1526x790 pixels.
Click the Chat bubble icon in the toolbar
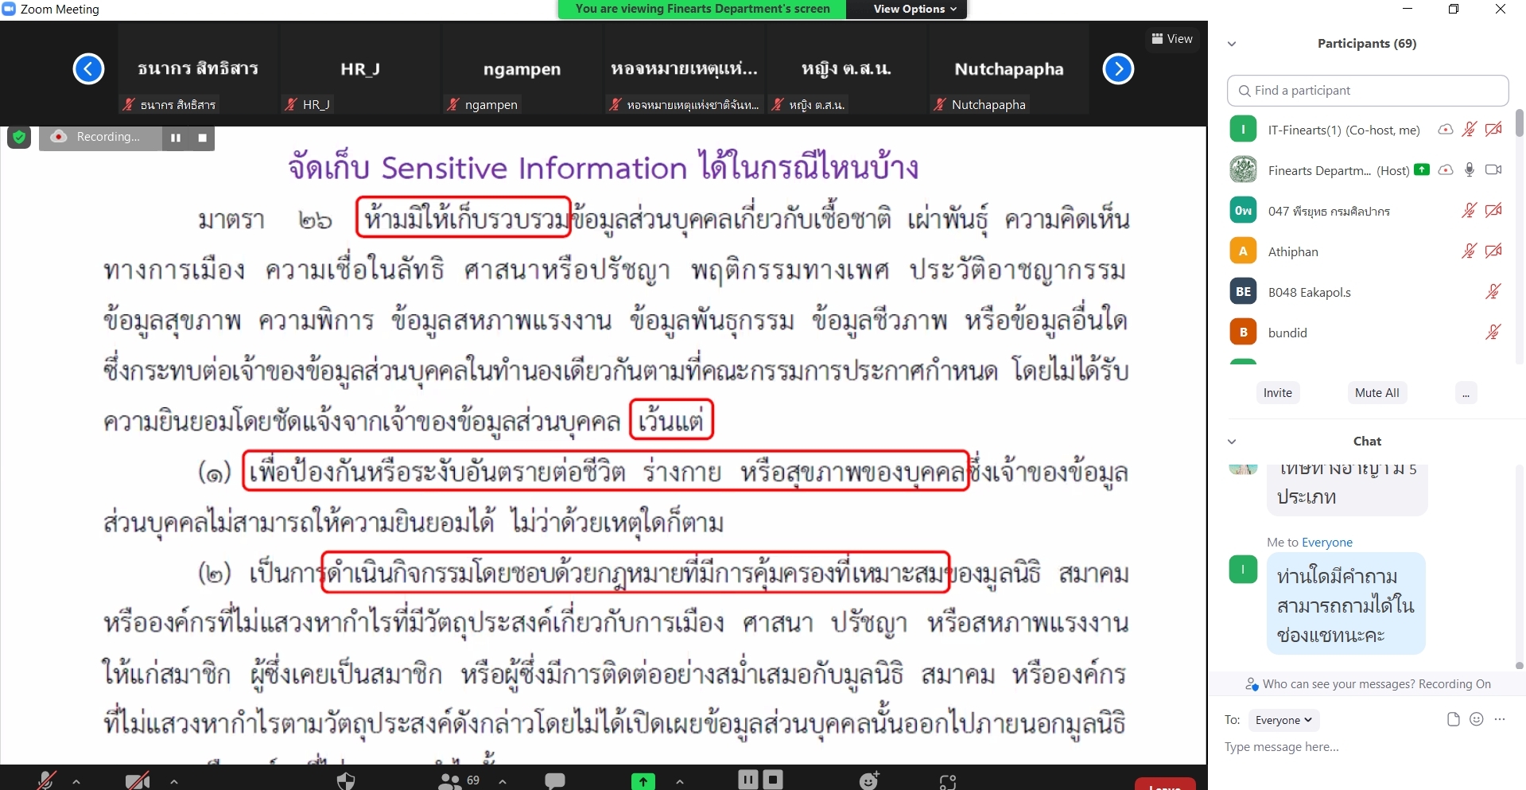pos(555,780)
